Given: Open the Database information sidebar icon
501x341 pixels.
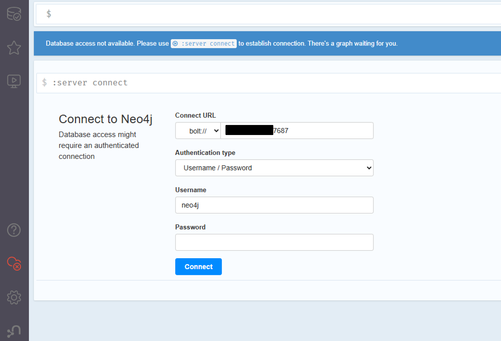Looking at the screenshot, I should coord(14,14).
